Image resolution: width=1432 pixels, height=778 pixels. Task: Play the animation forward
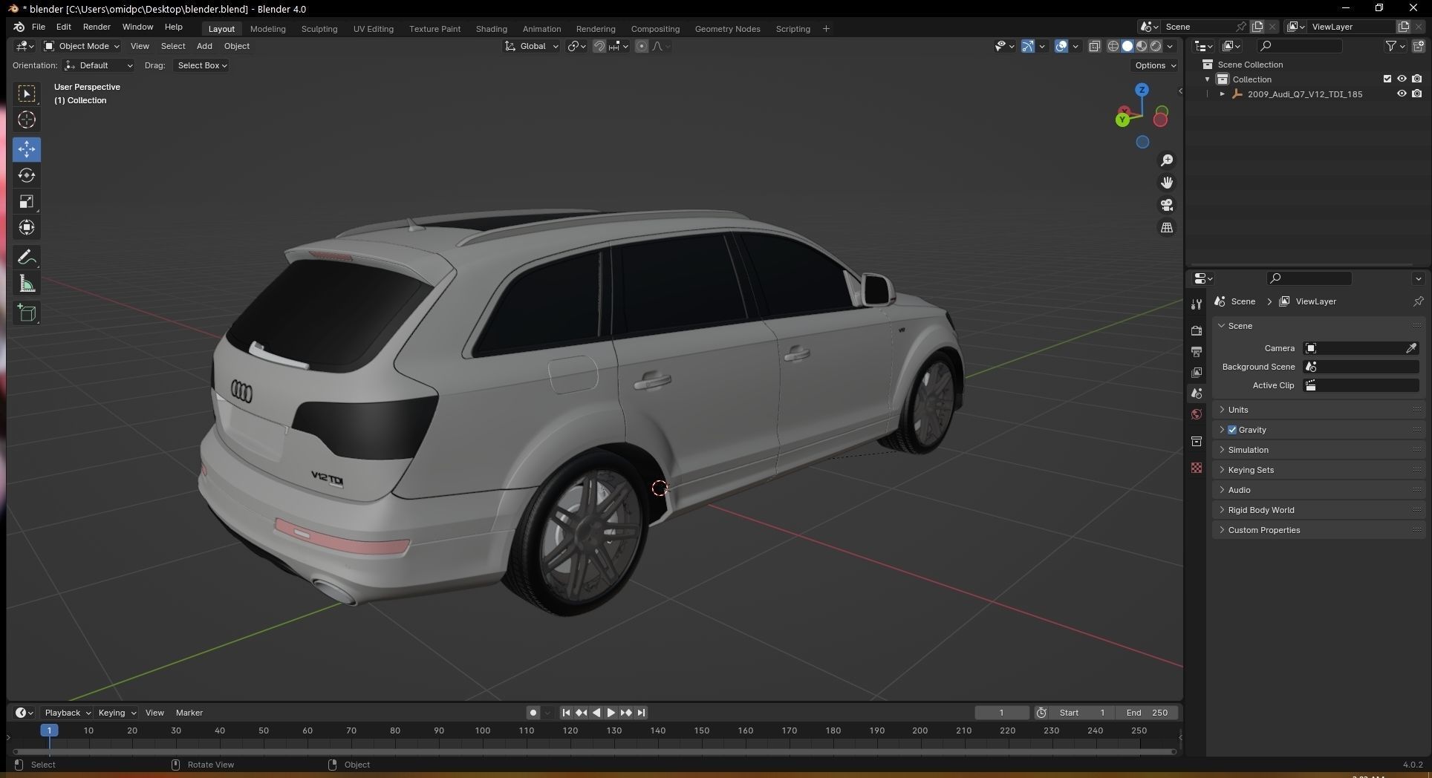611,713
